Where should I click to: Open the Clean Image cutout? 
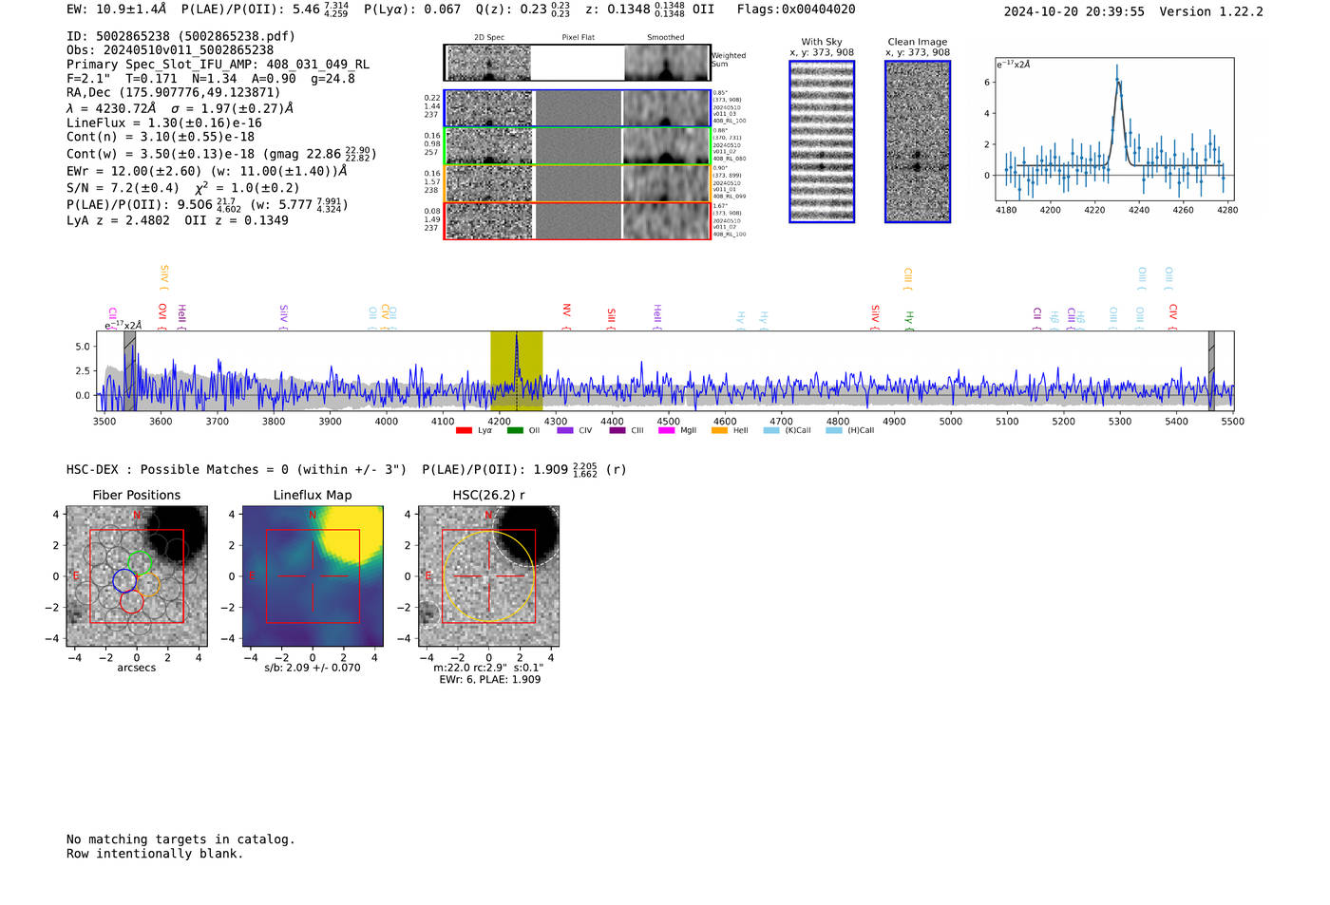pos(918,141)
